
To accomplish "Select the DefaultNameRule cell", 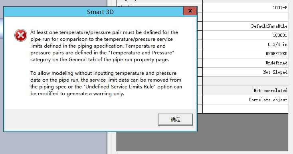I will (245, 26).
